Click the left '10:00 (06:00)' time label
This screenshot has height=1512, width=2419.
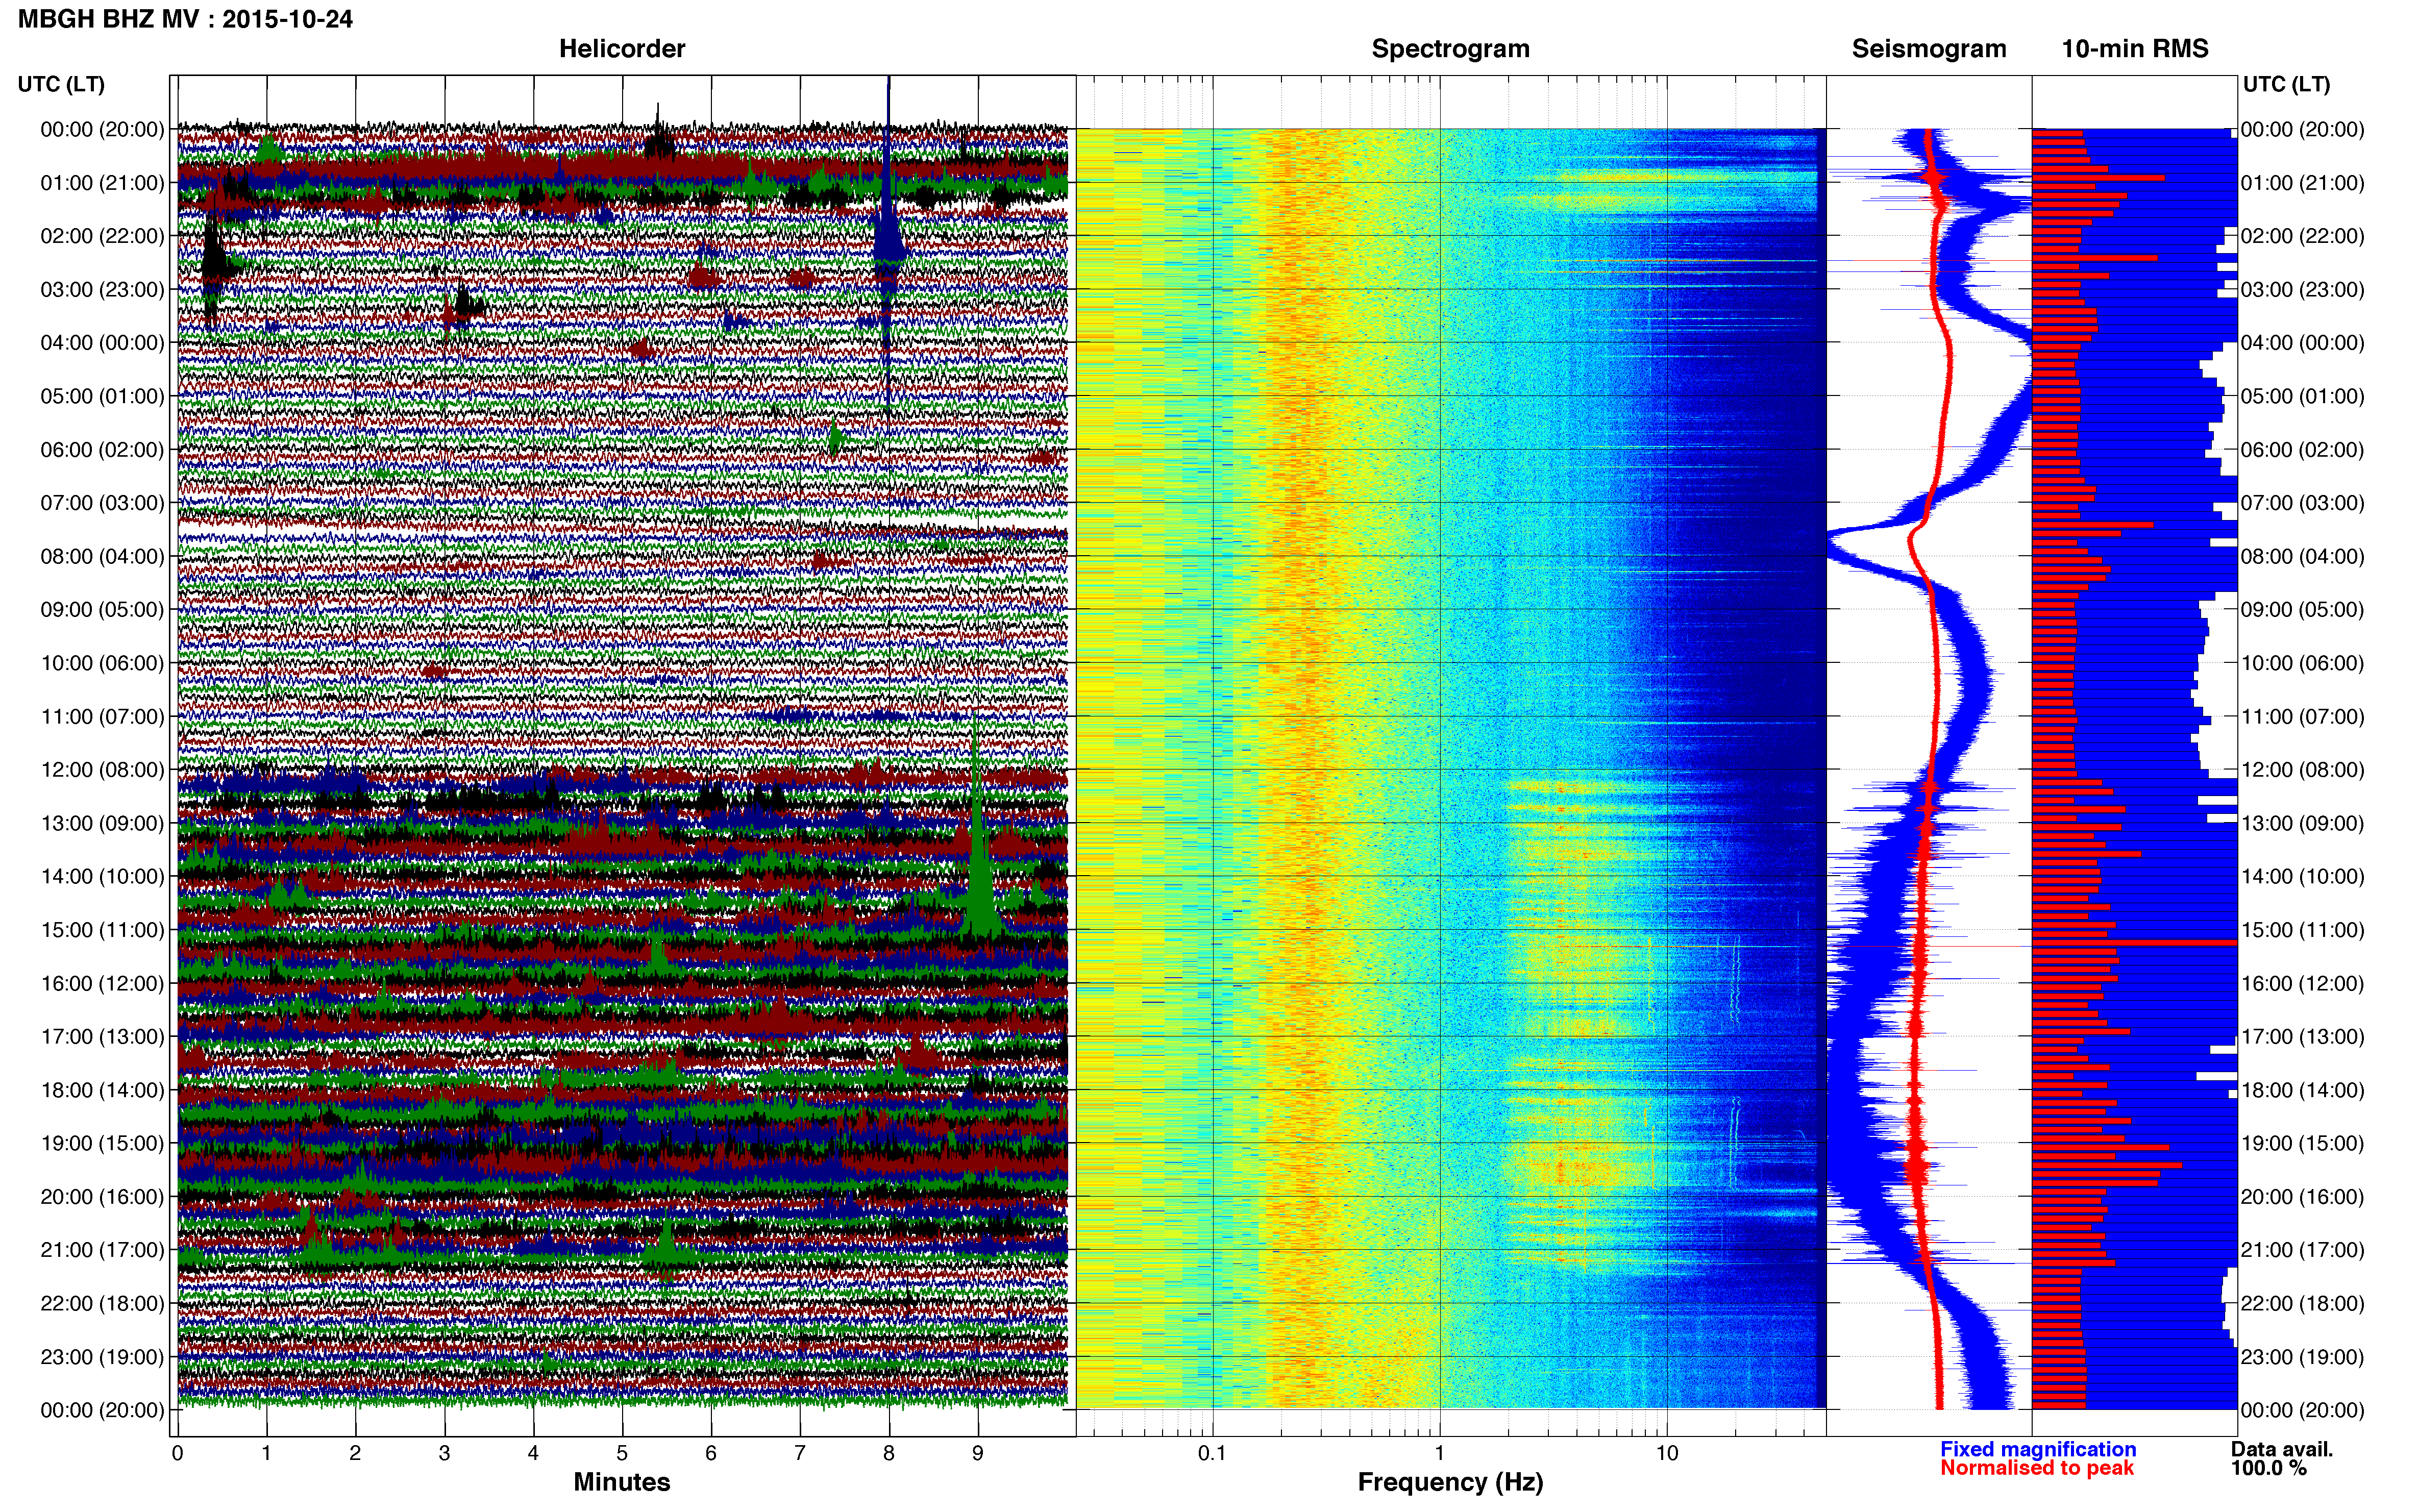tap(102, 663)
